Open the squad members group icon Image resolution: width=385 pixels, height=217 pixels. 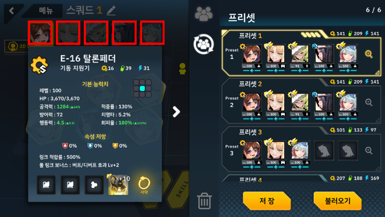pos(204,13)
